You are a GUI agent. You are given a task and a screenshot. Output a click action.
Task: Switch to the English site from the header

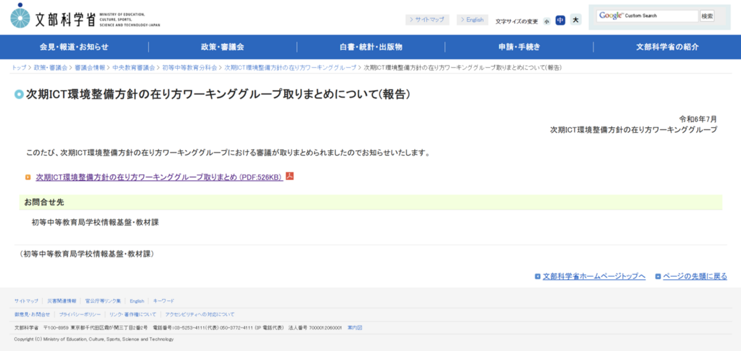tap(472, 19)
